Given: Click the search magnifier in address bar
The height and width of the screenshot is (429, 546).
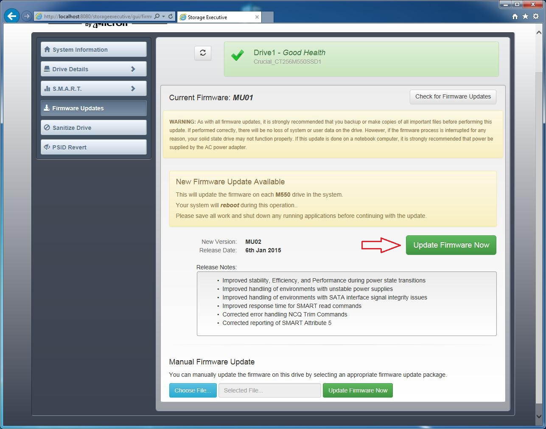Looking at the screenshot, I should click(157, 16).
